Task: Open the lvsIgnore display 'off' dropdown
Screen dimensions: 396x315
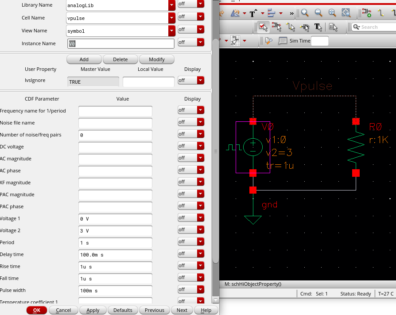Action: tap(191, 80)
